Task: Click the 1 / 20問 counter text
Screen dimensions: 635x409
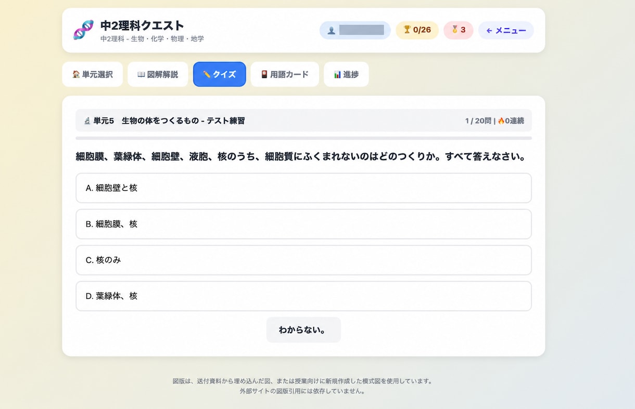Action: pyautogui.click(x=478, y=121)
